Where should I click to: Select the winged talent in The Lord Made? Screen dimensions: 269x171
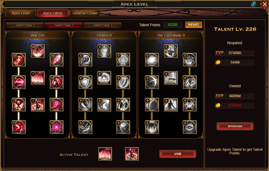152,127
